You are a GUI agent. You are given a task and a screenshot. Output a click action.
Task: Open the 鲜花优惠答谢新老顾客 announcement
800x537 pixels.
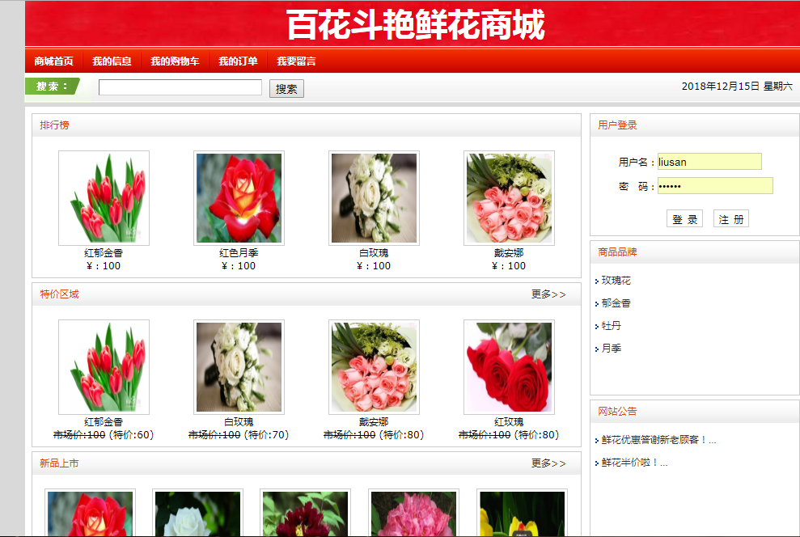click(658, 440)
